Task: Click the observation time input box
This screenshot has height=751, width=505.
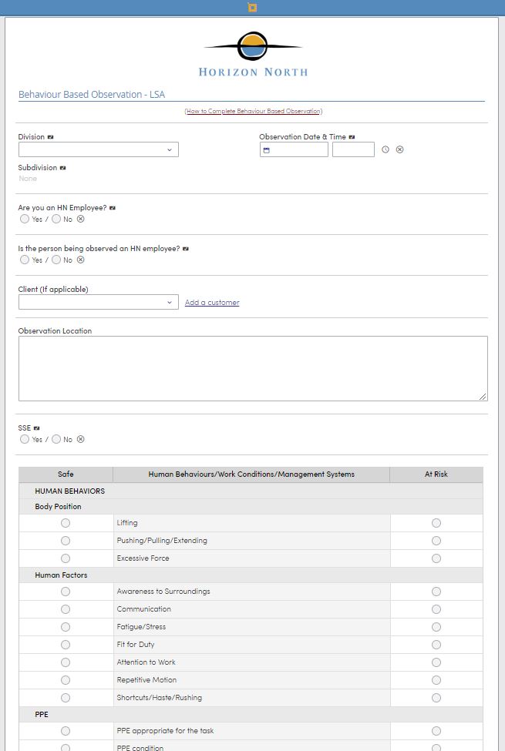Action: click(x=353, y=149)
